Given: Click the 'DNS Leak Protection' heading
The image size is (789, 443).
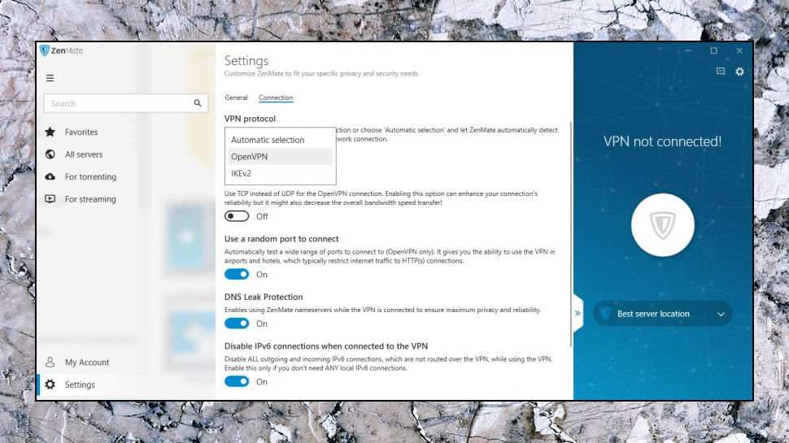Looking at the screenshot, I should [264, 297].
